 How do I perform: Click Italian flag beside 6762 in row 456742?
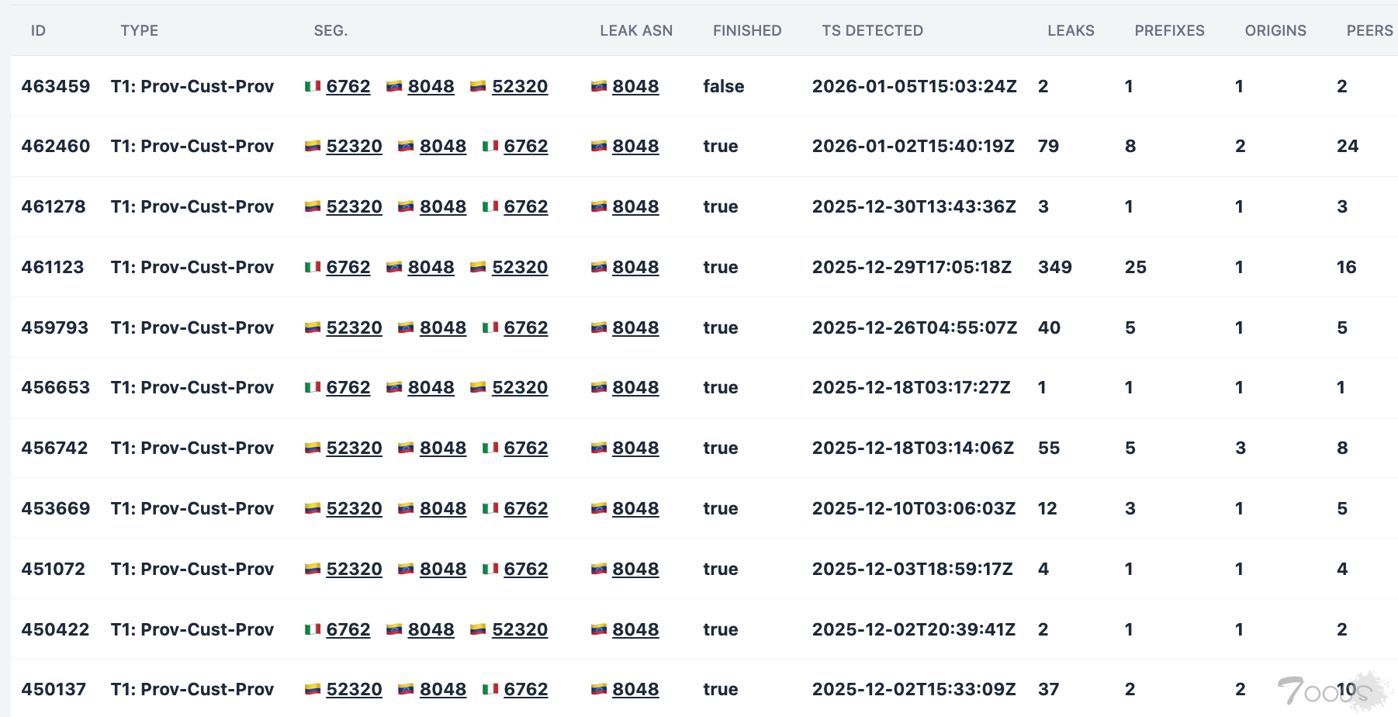tap(490, 448)
